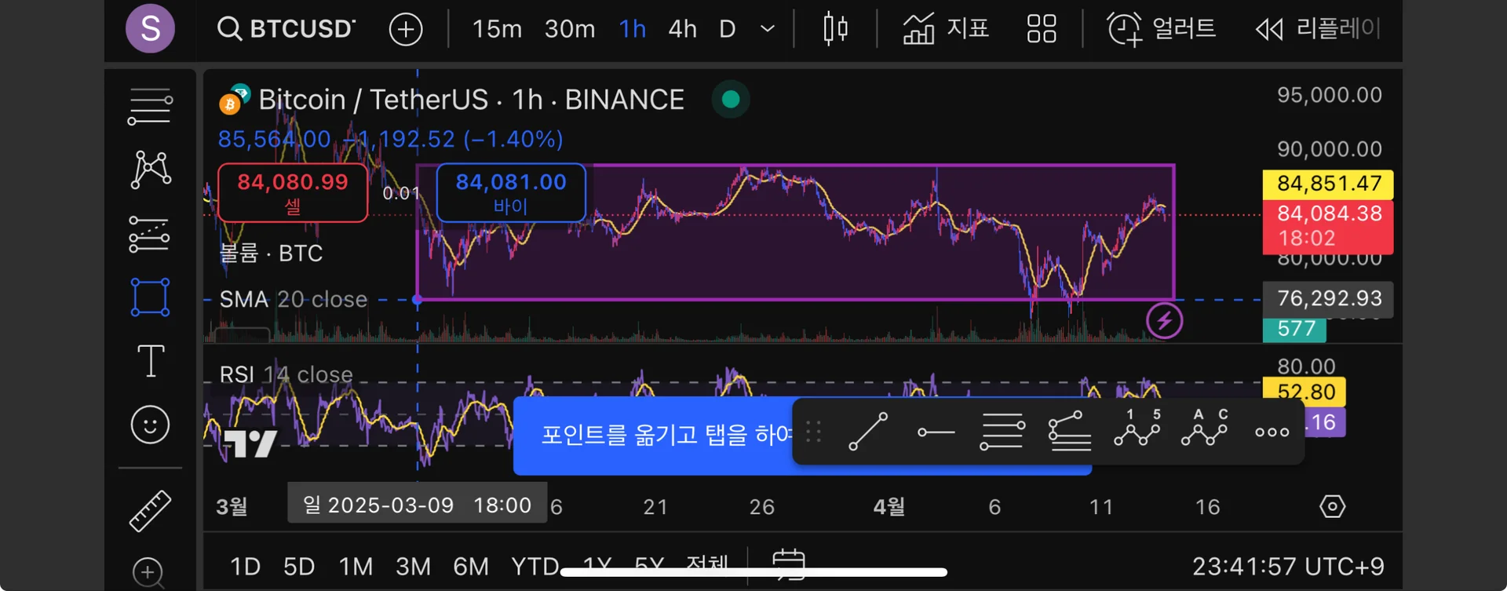Select the Text tool
This screenshot has height=591, width=1507.
(150, 361)
